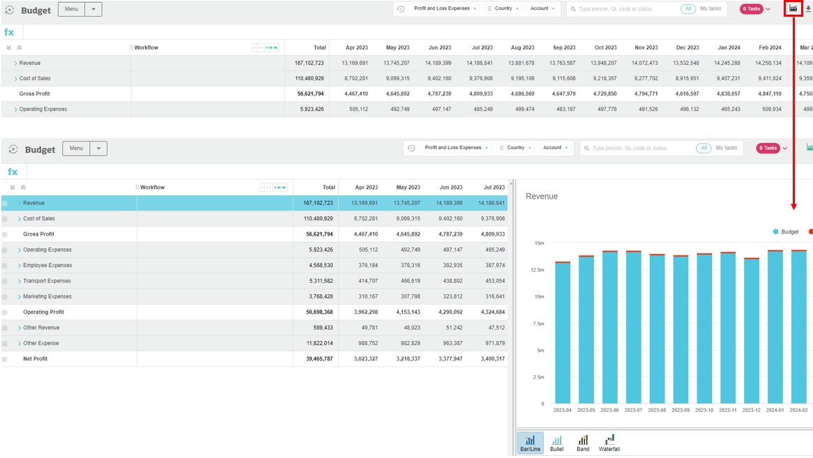Click the 2023-12 bar in Revenue chart

(751, 331)
